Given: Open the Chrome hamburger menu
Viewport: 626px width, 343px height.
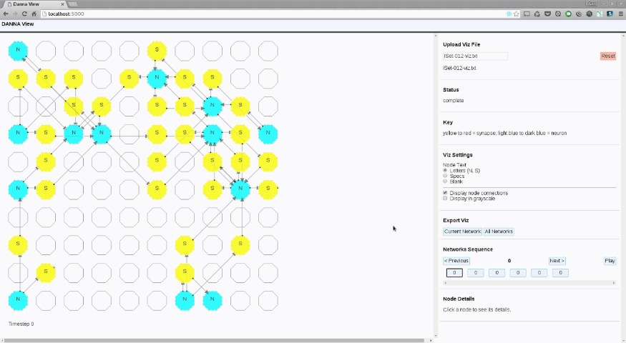Looking at the screenshot, I should [x=620, y=14].
